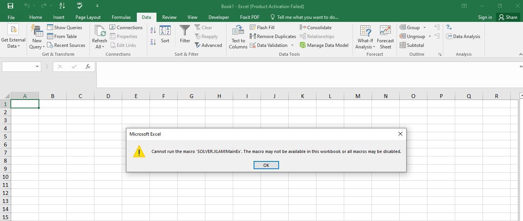Click the Data Analysis button

(x=463, y=37)
